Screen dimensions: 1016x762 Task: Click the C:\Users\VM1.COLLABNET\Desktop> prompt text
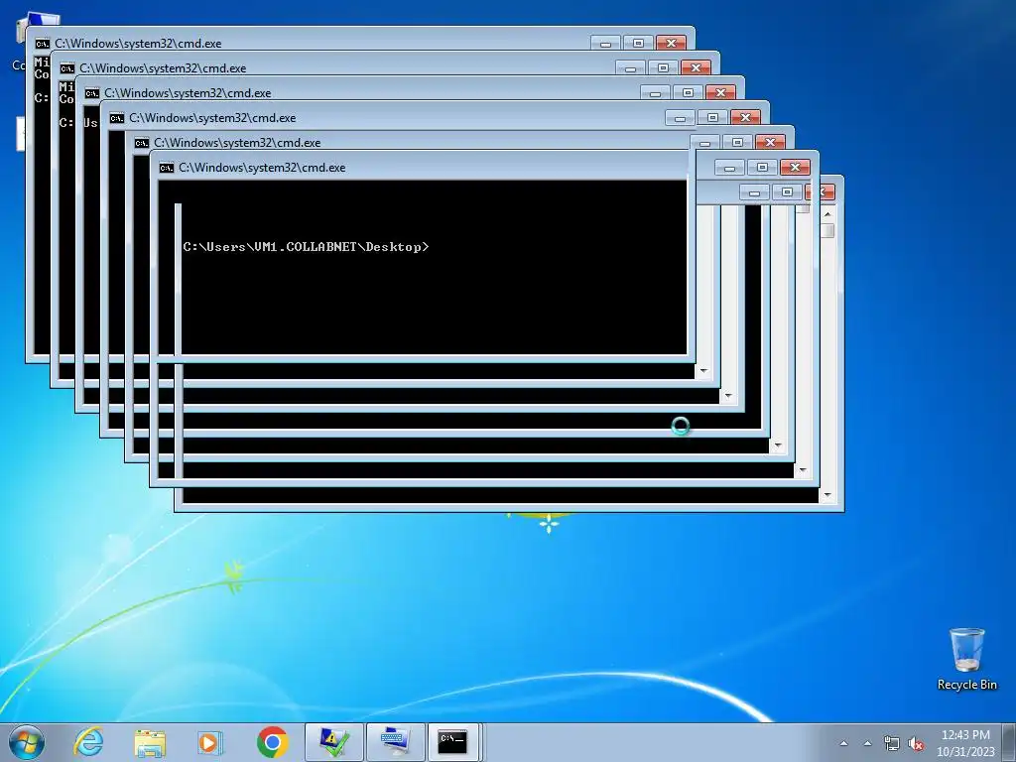pos(306,247)
